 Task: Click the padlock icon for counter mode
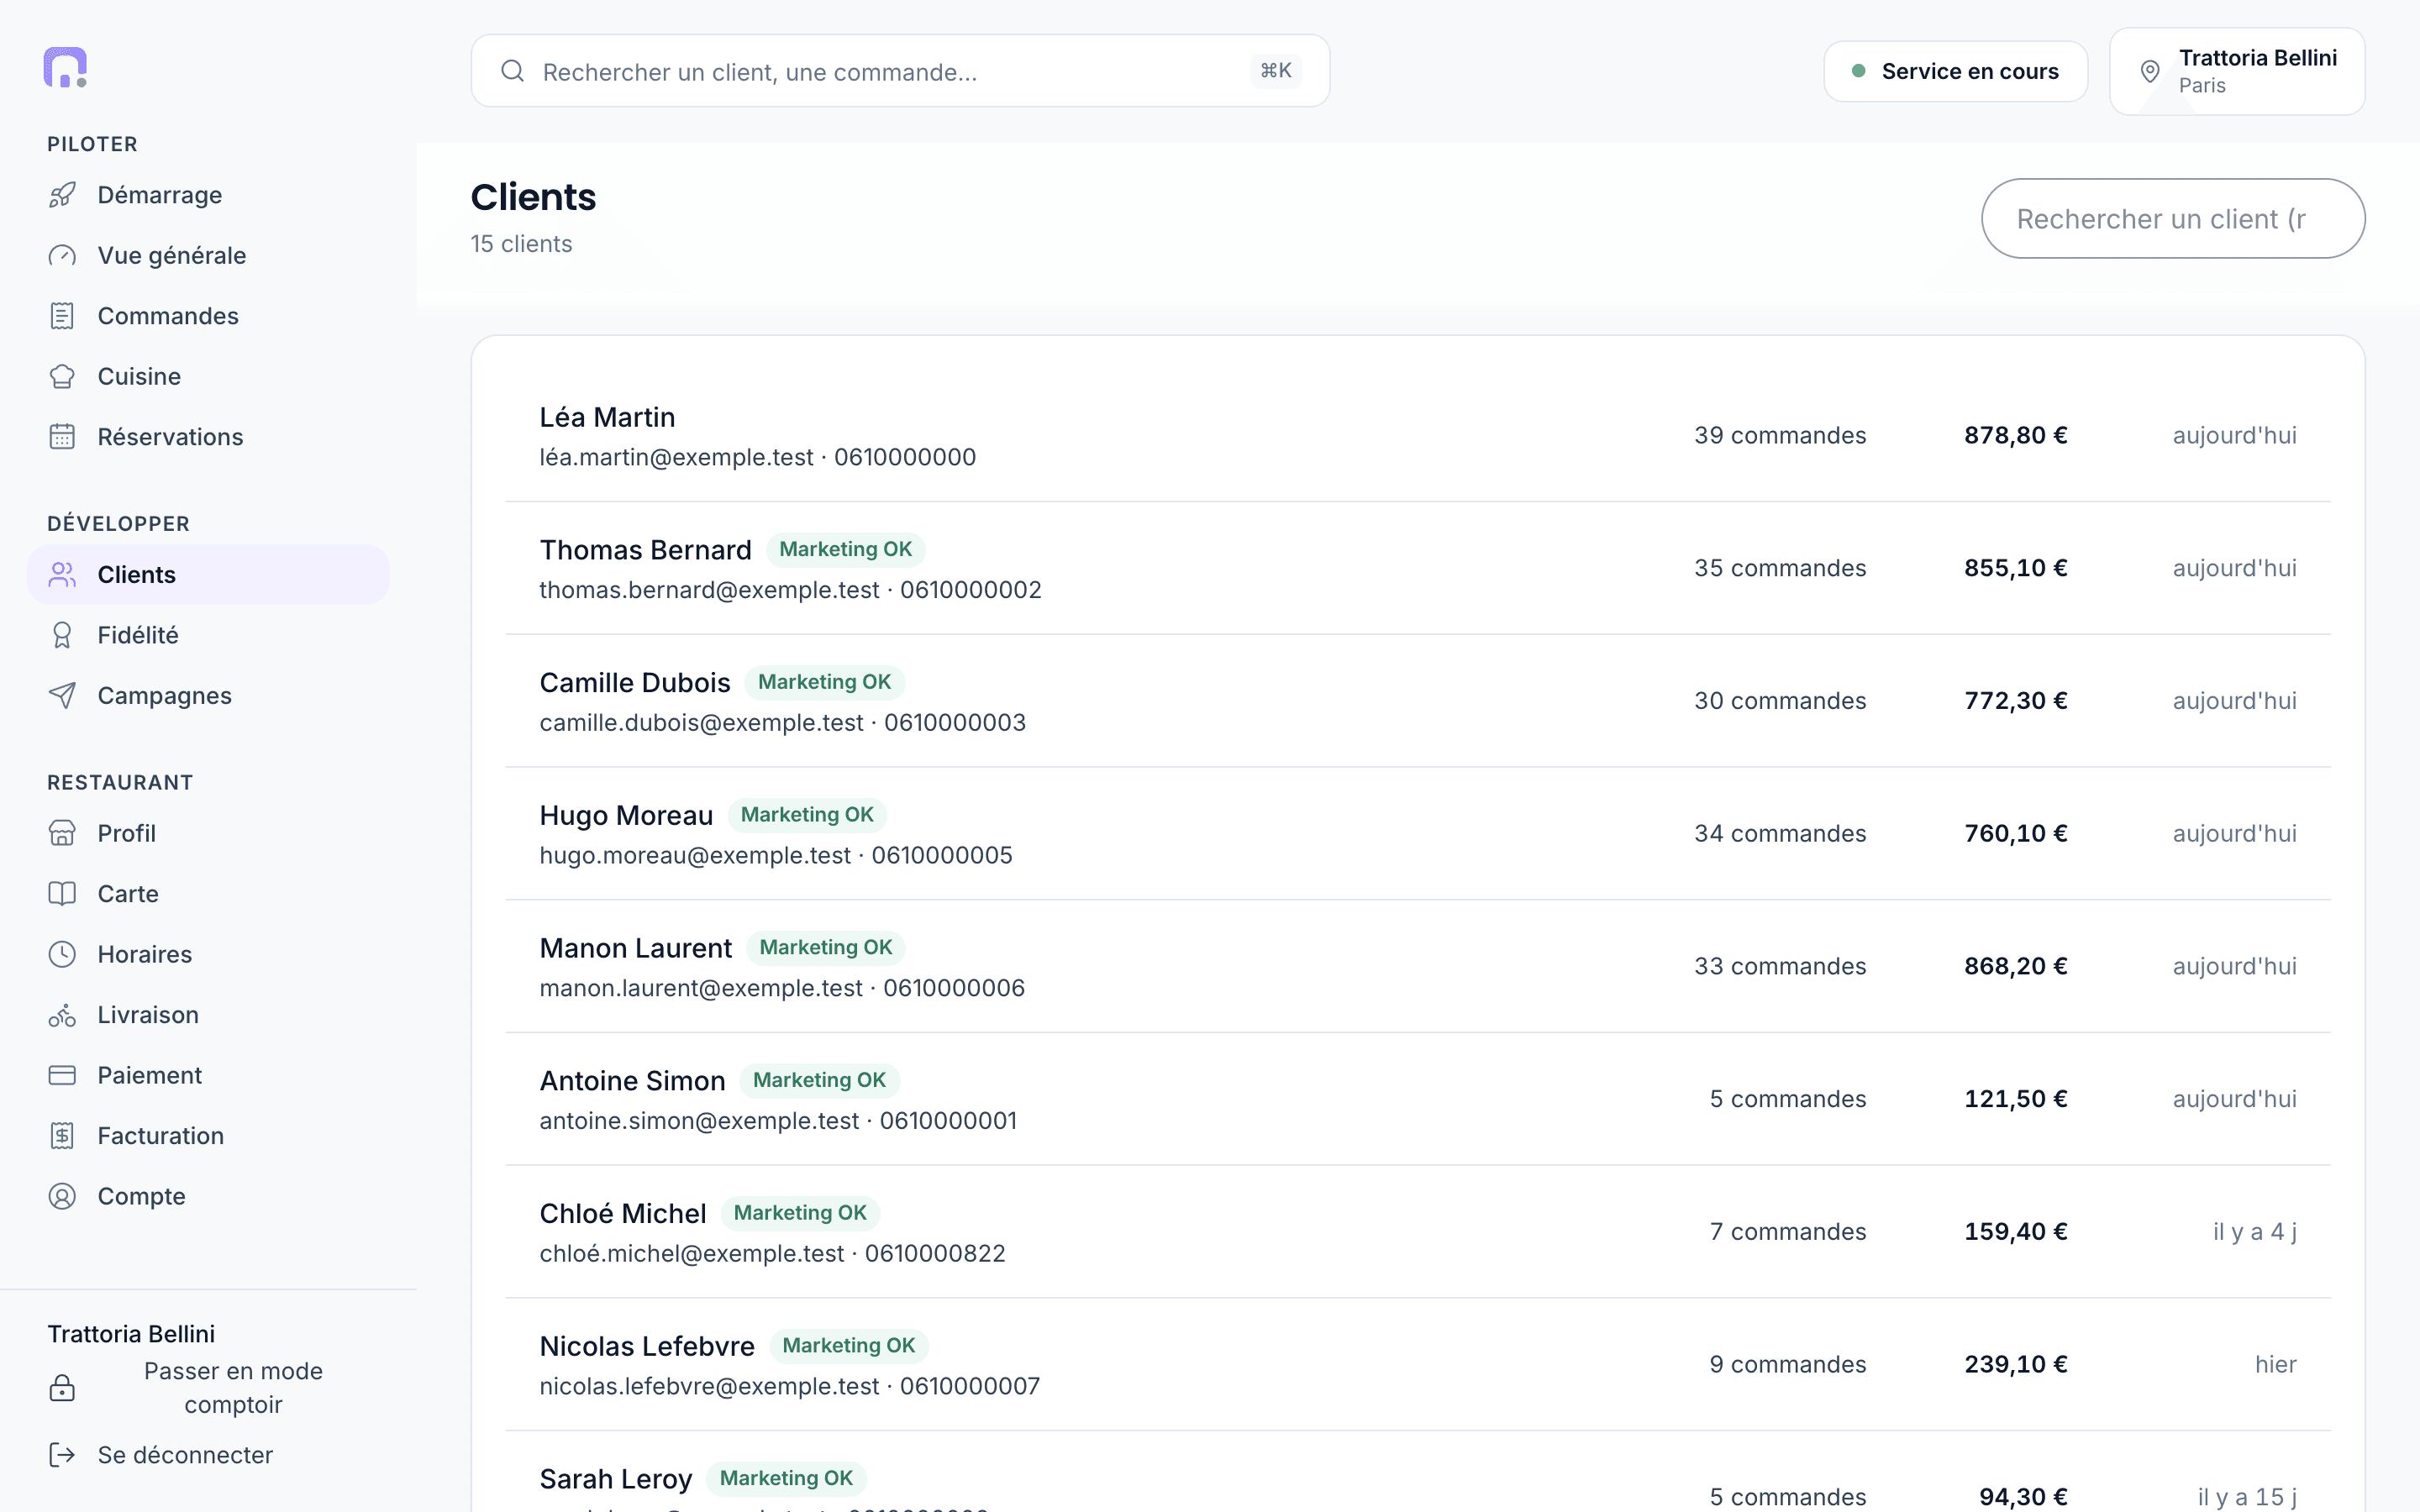coord(62,1388)
